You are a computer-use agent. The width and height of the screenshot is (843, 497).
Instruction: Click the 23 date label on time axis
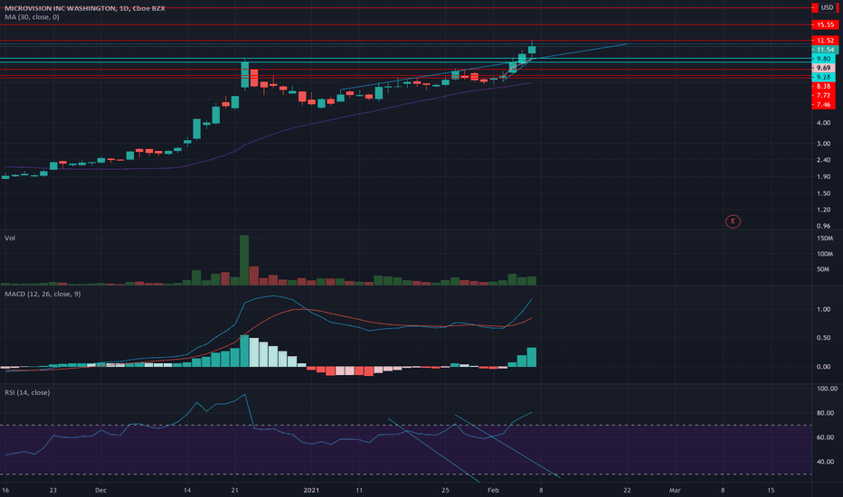click(x=52, y=490)
